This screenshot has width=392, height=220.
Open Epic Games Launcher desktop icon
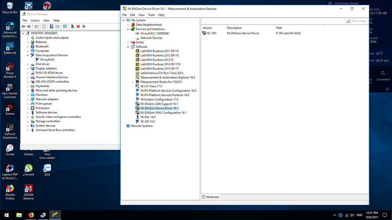click(x=10, y=91)
